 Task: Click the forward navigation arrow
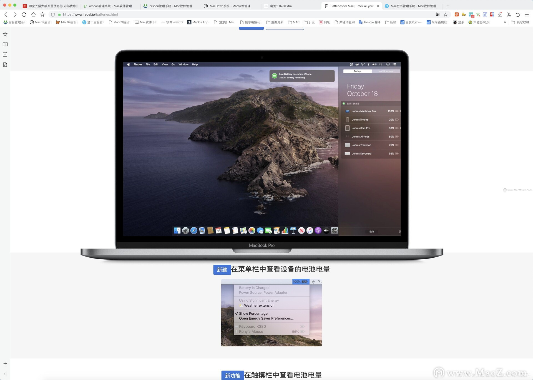15,14
